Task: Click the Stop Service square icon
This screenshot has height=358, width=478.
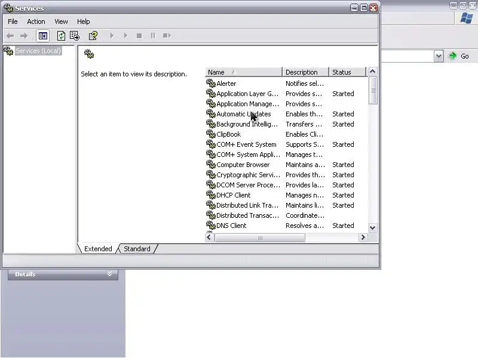Action: [139, 36]
